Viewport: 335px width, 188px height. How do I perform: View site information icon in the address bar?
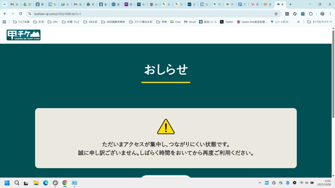pos(30,14)
